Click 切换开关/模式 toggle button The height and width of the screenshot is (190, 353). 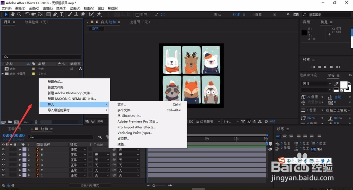click(x=90, y=185)
